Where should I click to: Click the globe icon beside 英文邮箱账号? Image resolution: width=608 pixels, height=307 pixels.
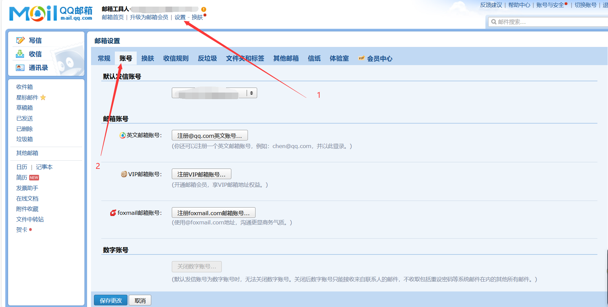[x=122, y=135]
